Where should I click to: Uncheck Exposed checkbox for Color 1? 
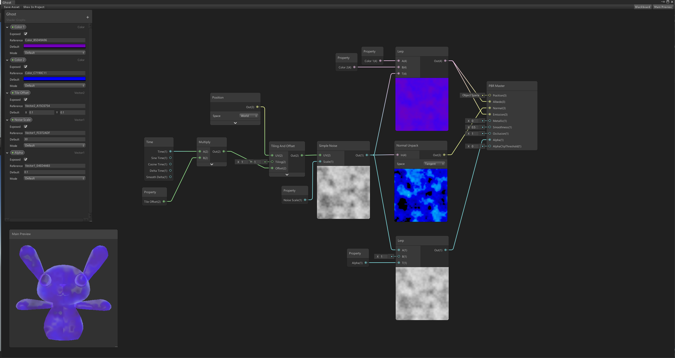[x=26, y=34]
